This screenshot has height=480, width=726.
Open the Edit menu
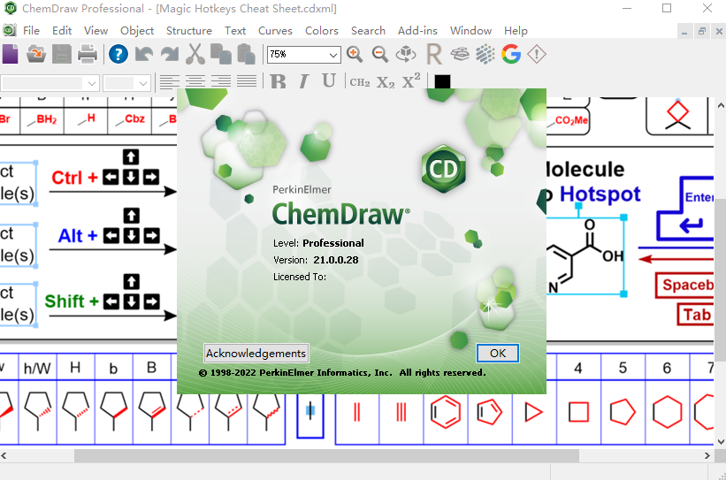point(62,31)
